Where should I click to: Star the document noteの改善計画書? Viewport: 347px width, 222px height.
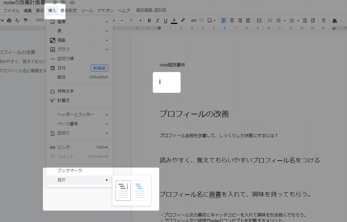(x=55, y=3)
